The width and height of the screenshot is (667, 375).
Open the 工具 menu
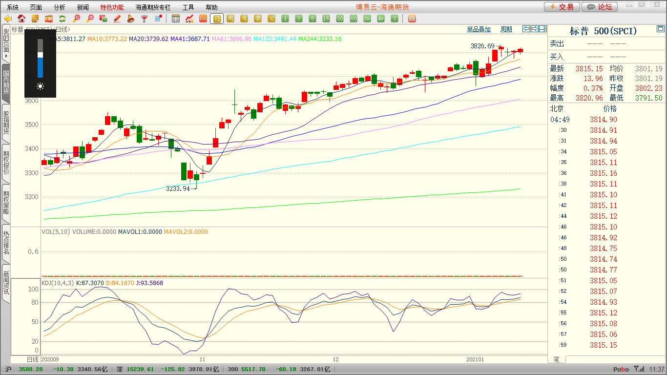(188, 7)
